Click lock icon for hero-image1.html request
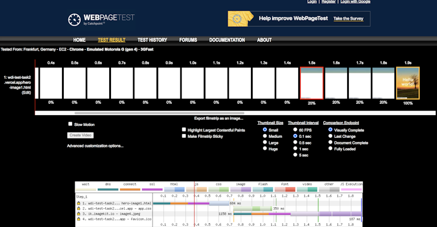Screen dimensions: 437x227 [x=79, y=203]
